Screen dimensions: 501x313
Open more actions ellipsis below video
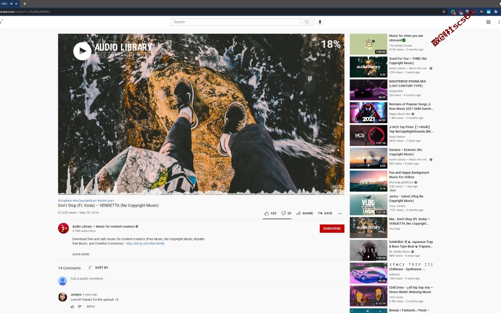[x=340, y=214]
